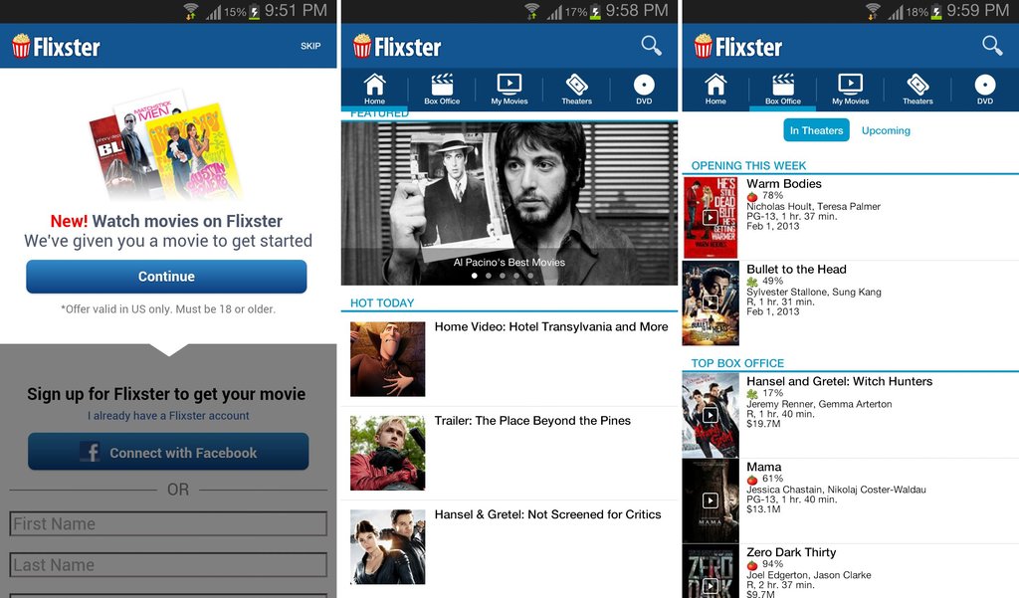Tap the Home icon in middle Flixster screen

374,85
